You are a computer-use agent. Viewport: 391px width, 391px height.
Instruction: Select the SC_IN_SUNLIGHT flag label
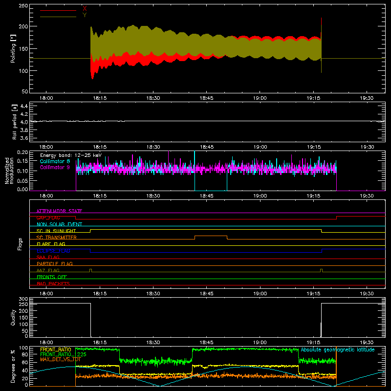pyautogui.click(x=56, y=231)
